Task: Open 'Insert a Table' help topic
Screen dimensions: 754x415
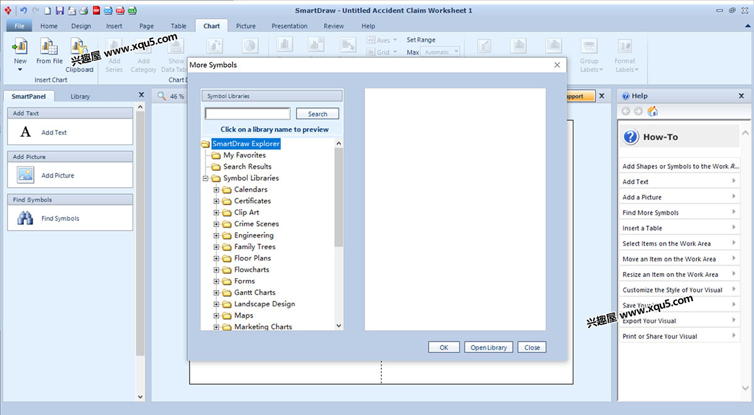Action: tap(679, 228)
